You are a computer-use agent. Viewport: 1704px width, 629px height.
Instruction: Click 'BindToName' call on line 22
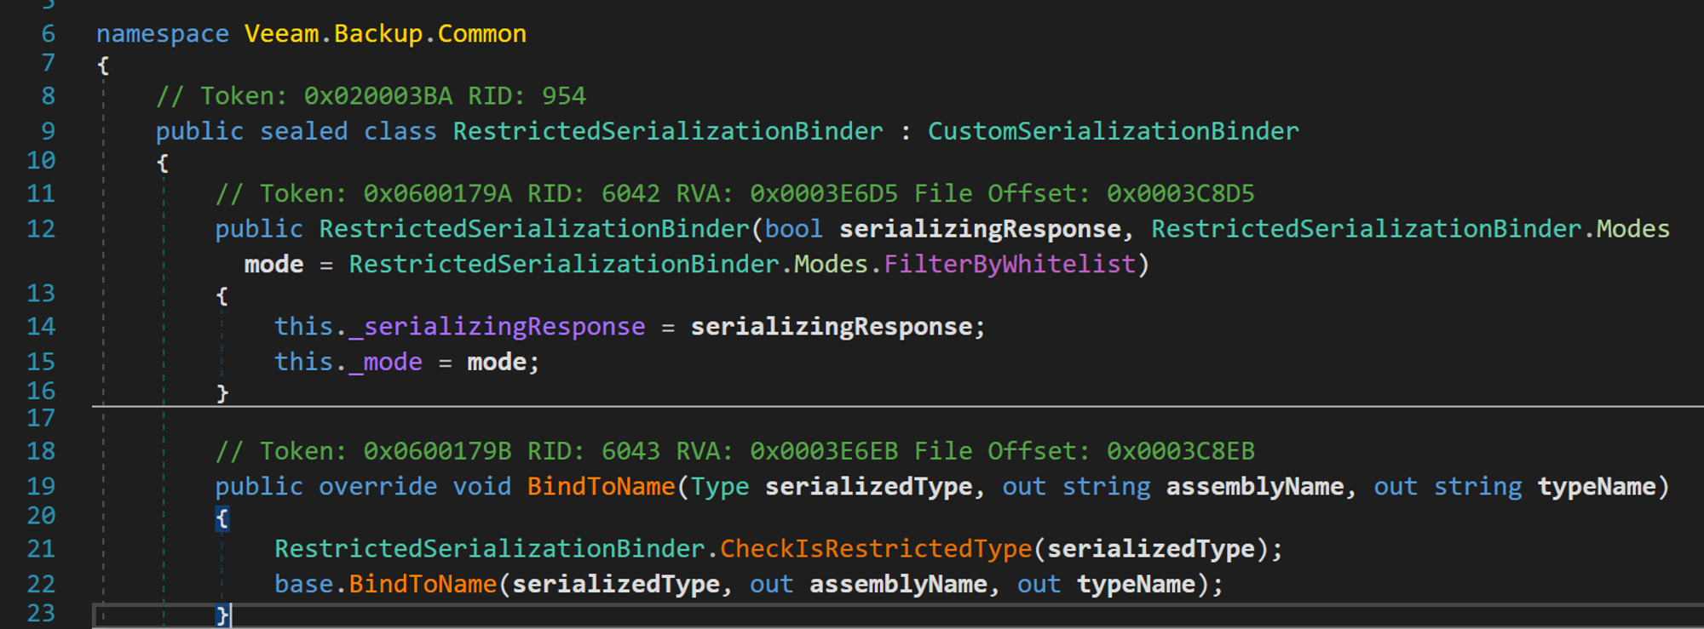(x=423, y=585)
